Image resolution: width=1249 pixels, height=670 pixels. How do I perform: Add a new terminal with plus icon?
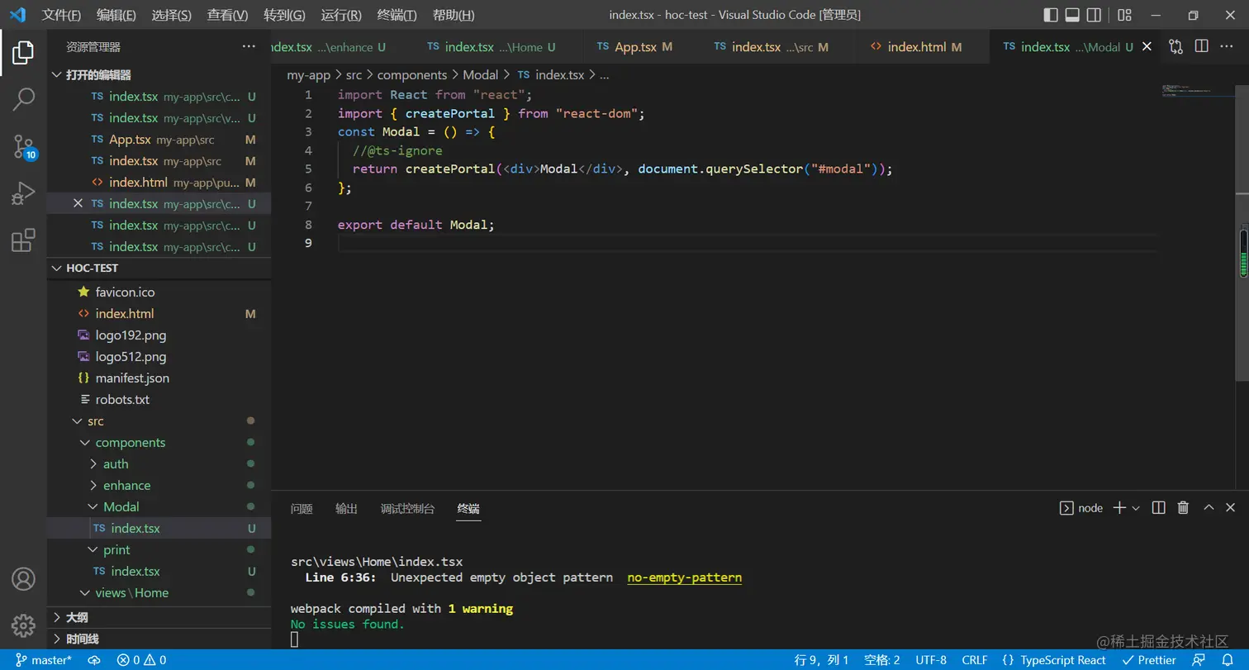pyautogui.click(x=1119, y=508)
